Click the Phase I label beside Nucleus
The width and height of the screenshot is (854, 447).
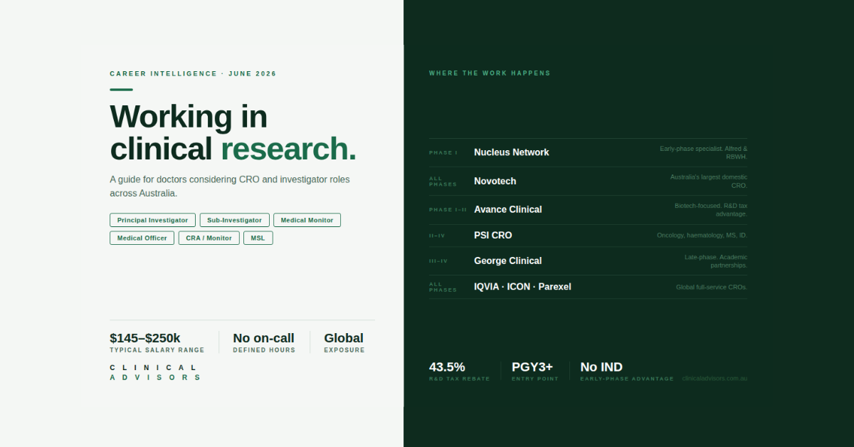point(443,152)
